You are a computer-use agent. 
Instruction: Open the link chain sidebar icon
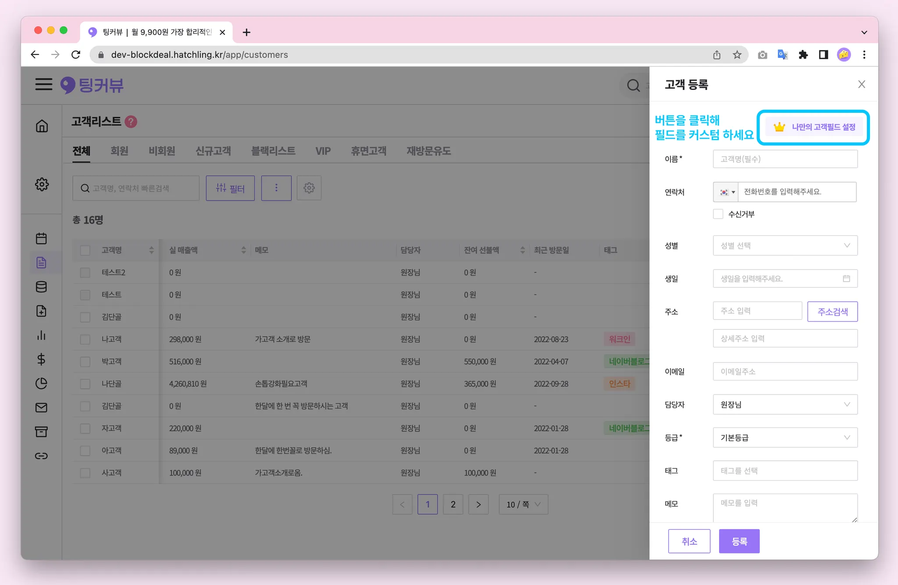[41, 456]
